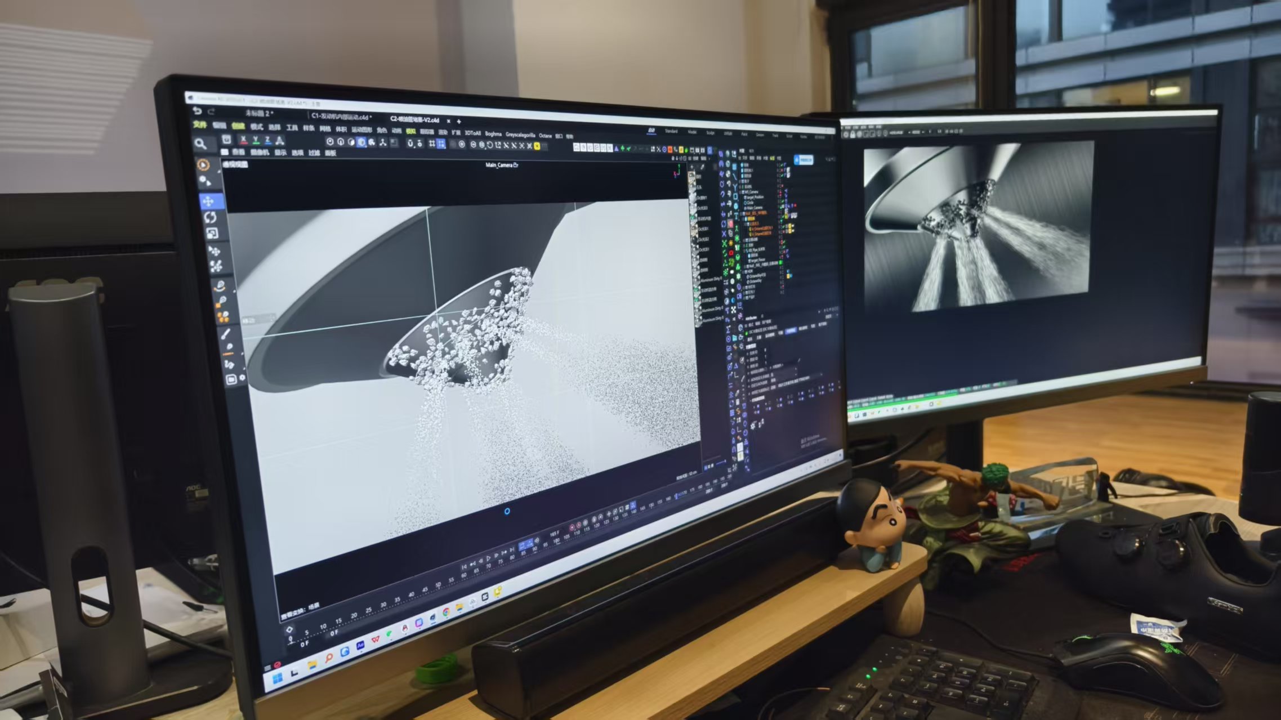Switch to the Standard layout tab

[x=671, y=131]
